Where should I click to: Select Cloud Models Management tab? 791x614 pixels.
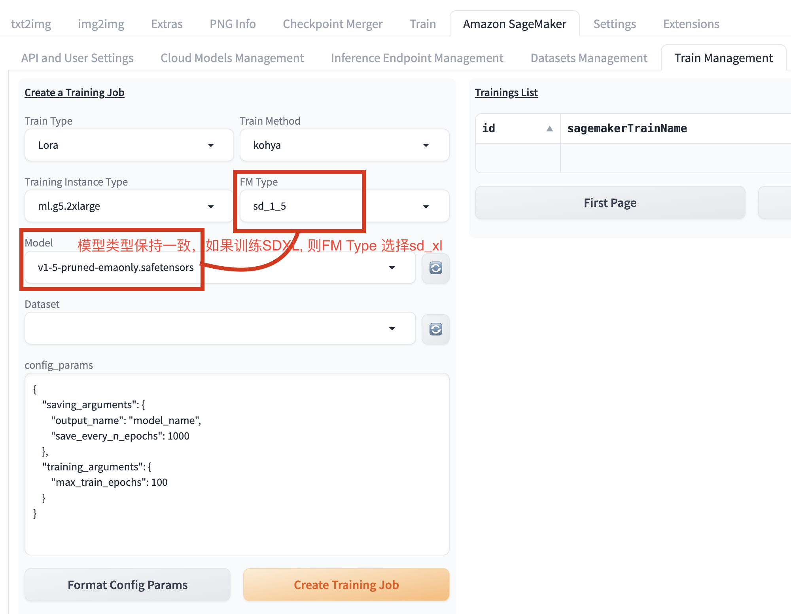pyautogui.click(x=232, y=58)
